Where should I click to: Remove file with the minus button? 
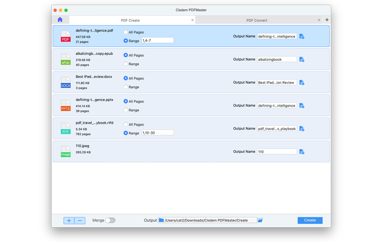[80, 221]
